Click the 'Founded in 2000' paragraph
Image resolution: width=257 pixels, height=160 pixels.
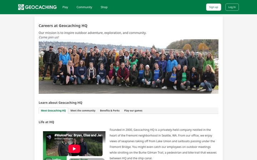(x=163, y=144)
